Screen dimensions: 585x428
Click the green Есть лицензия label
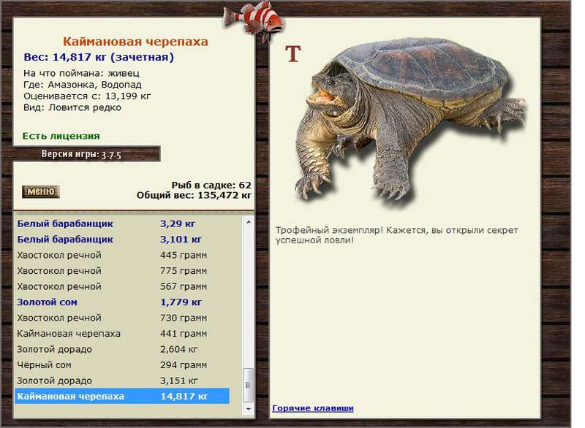tap(61, 136)
